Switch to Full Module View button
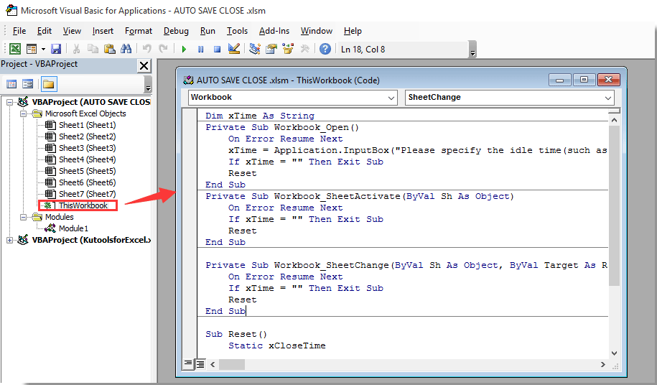Viewport: 657px width, 385px height. coord(200,364)
